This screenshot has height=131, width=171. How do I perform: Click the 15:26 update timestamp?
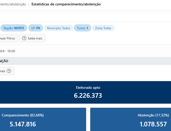[x=11, y=51]
